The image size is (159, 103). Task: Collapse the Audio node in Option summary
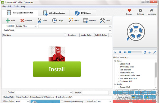pos(115,85)
